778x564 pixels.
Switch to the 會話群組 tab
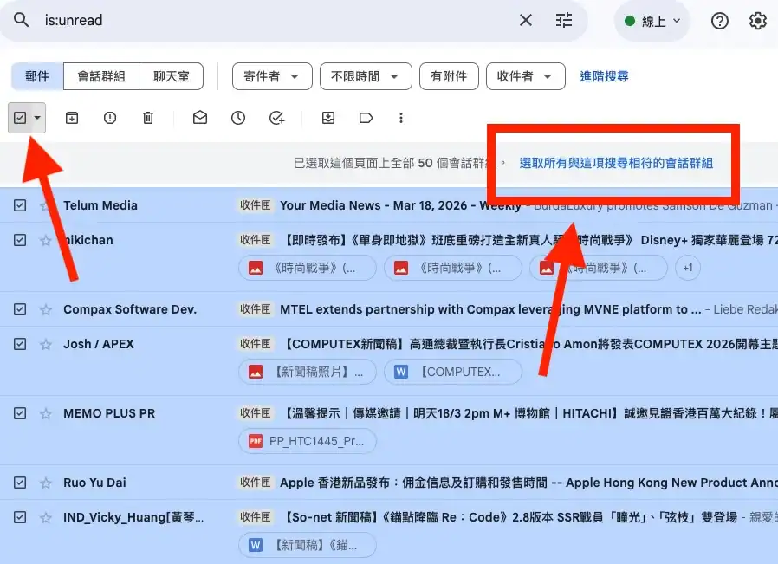tap(101, 76)
